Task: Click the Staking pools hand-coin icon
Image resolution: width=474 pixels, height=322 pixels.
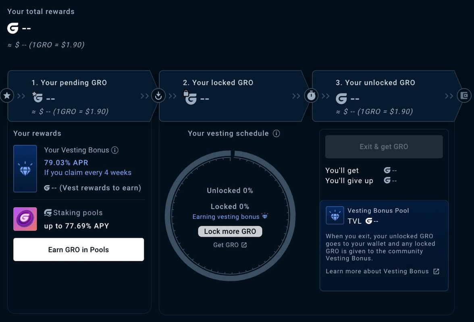Action: [48, 213]
